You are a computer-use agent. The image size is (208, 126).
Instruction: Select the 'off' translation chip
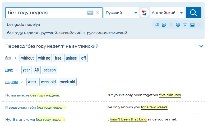click(x=84, y=58)
